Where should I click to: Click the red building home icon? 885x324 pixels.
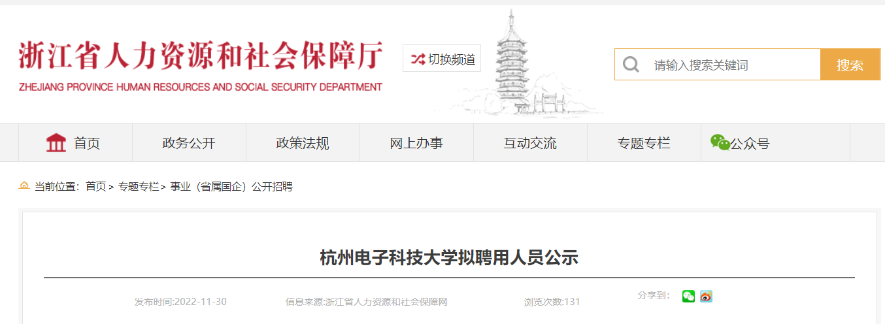(56, 142)
